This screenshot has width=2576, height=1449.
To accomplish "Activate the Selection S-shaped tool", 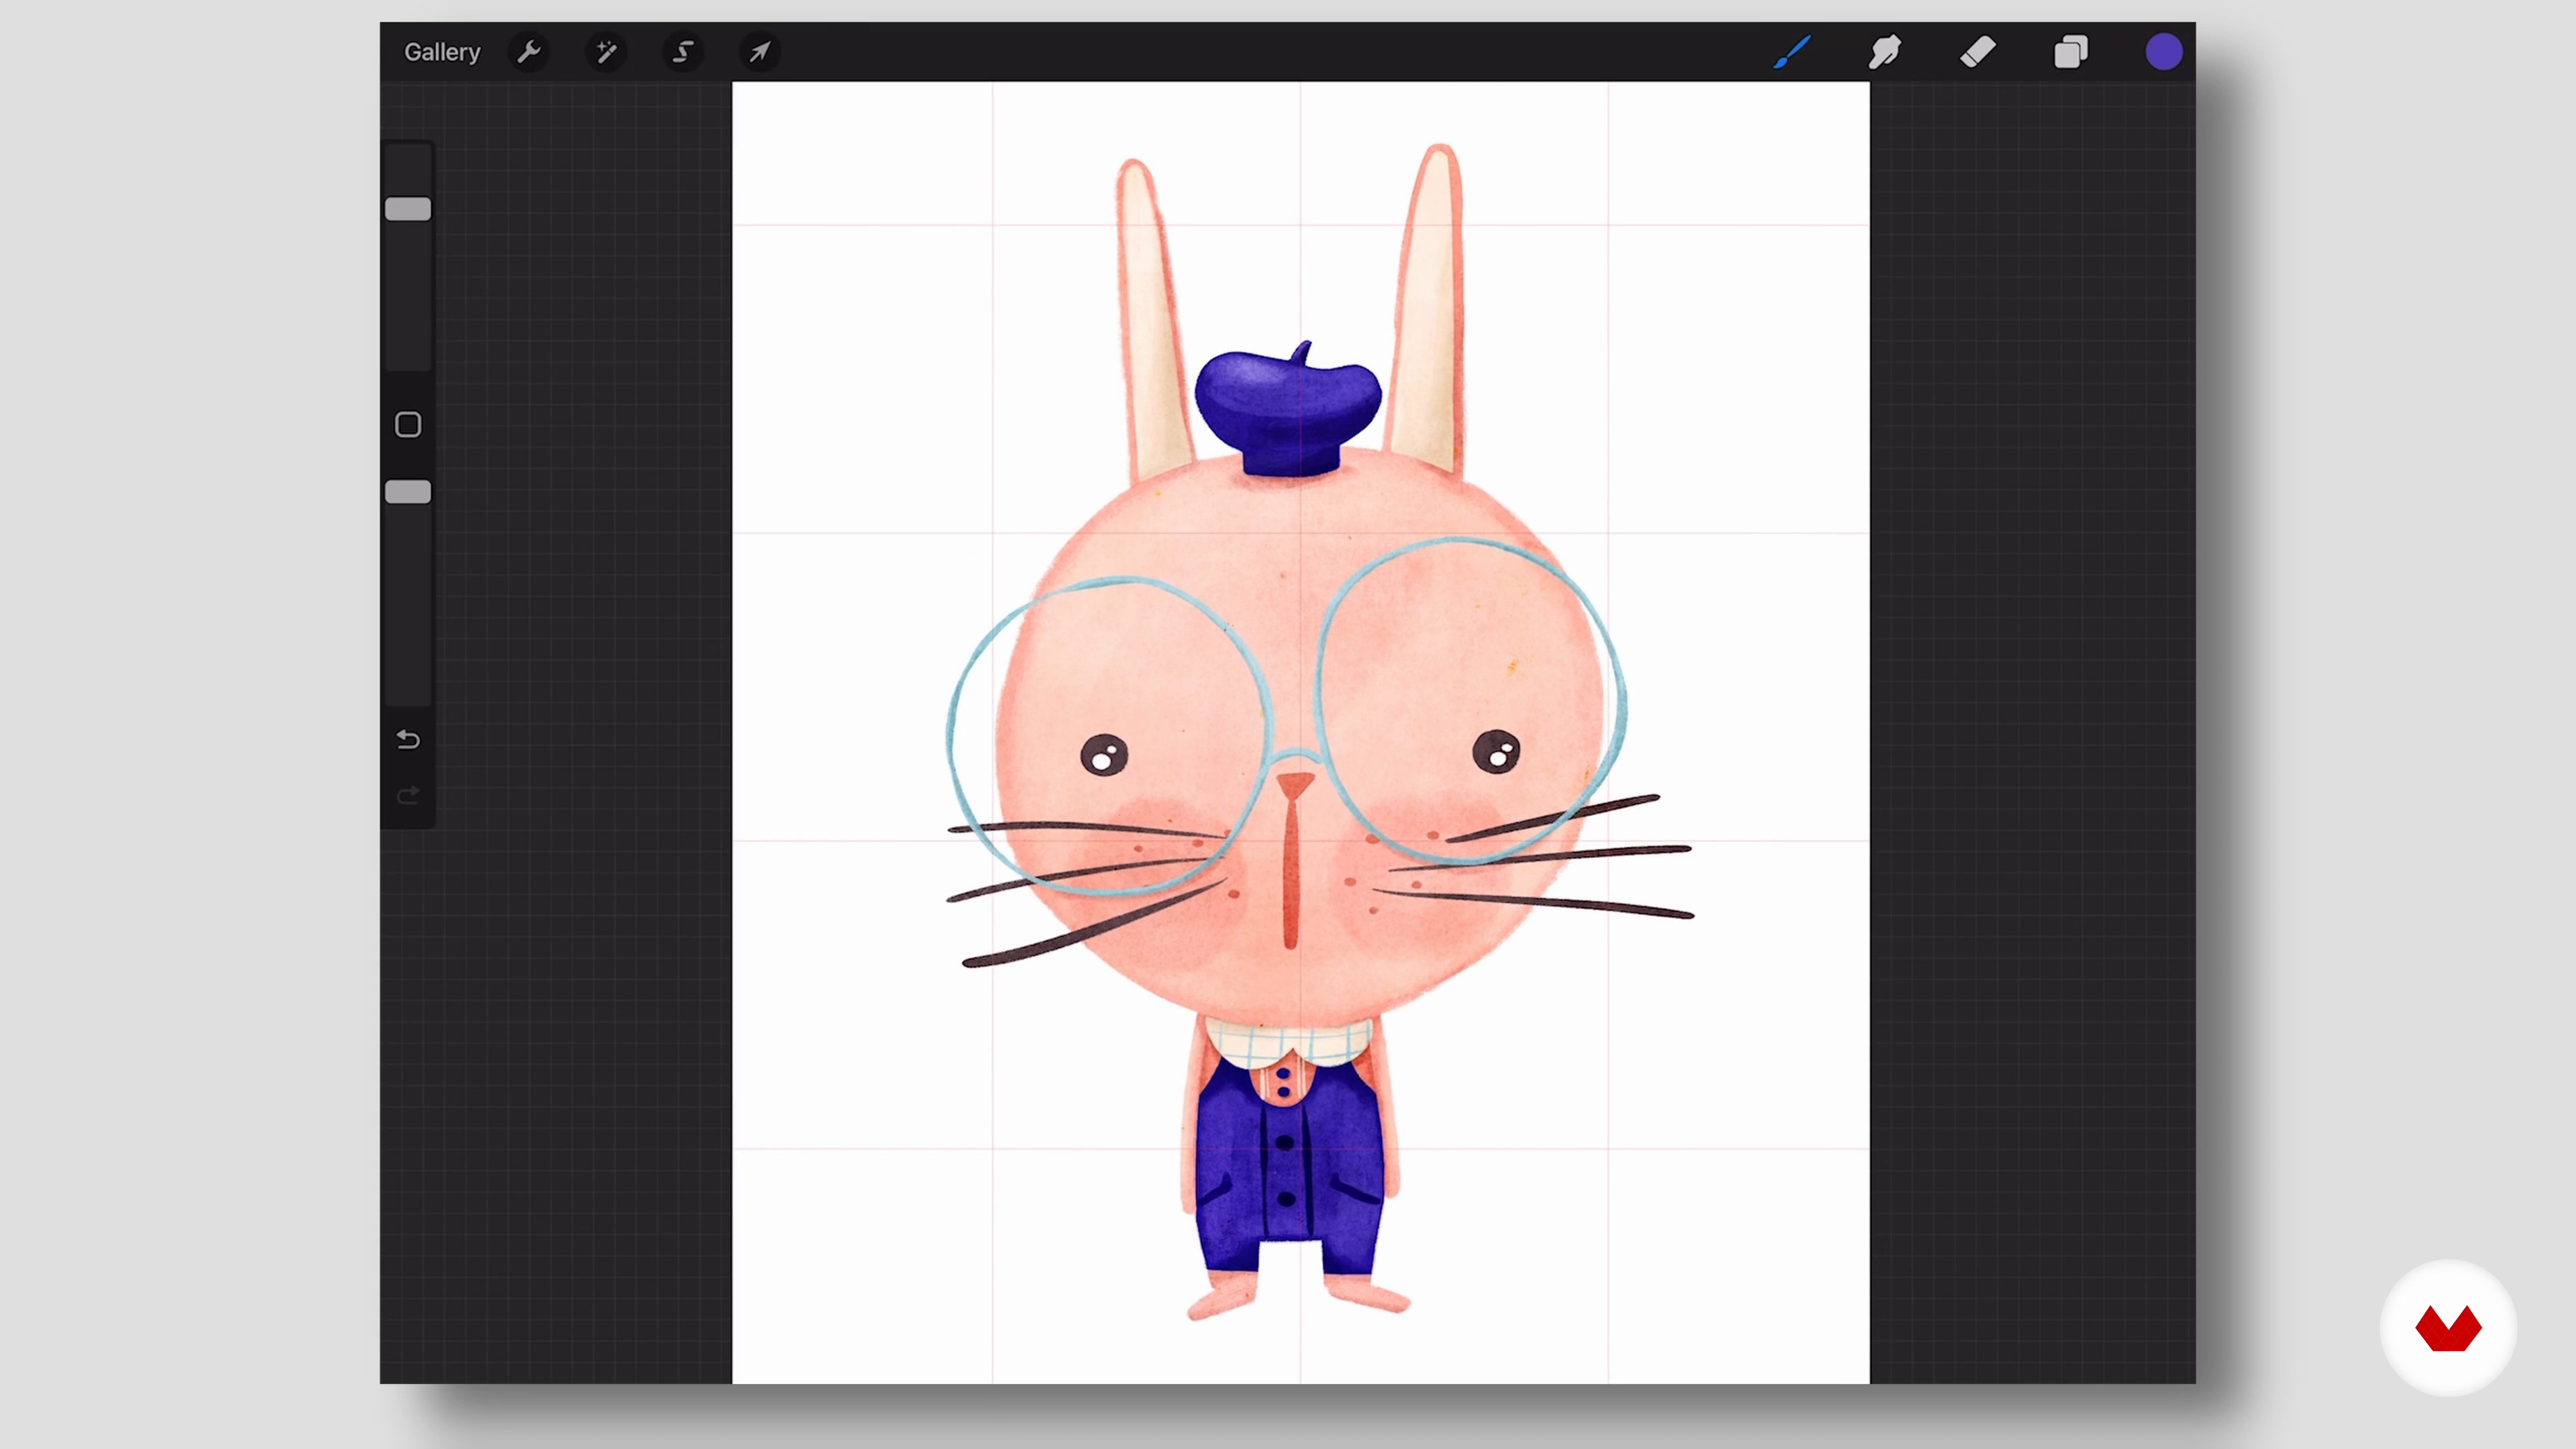I will tap(683, 52).
